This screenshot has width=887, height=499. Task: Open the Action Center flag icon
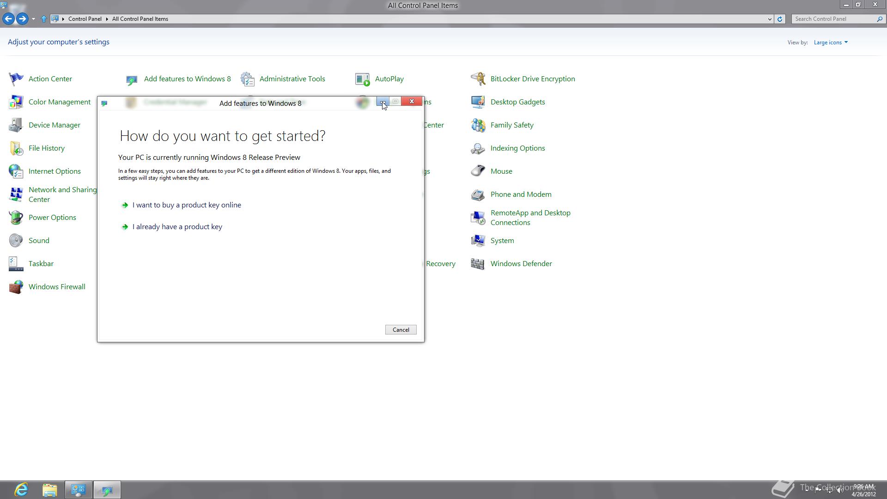pos(16,79)
